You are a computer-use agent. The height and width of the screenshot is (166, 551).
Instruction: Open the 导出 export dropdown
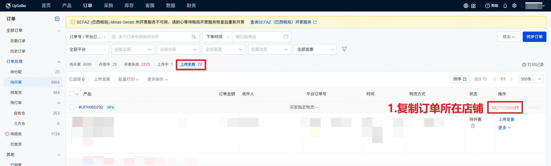509,37
